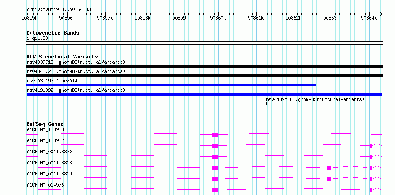Click the 50858k ruler tick label

tap(143, 18)
